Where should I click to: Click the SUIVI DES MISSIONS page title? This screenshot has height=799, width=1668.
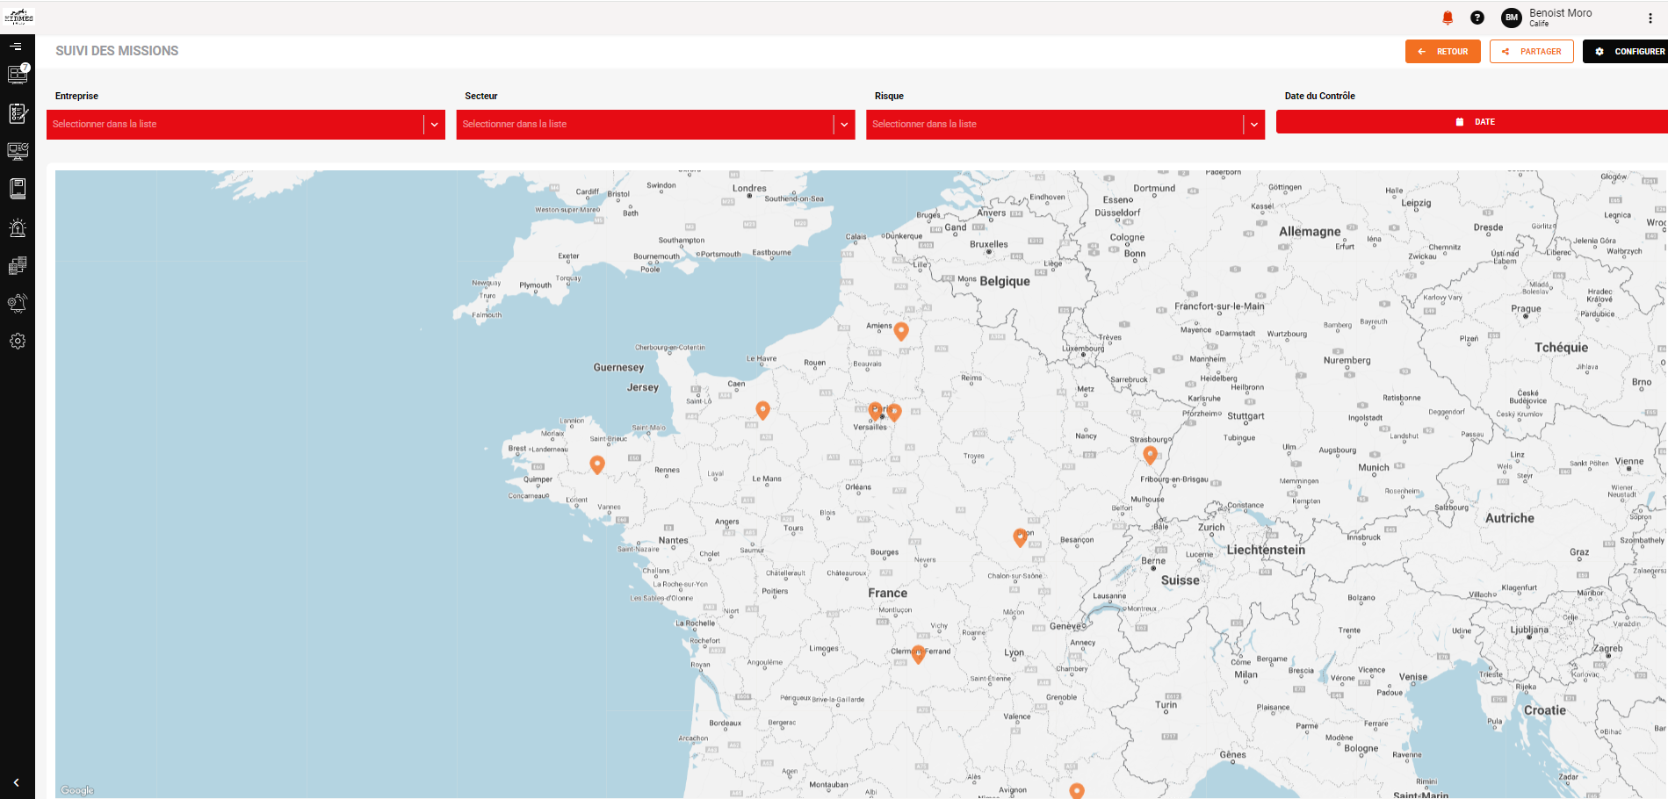click(117, 51)
